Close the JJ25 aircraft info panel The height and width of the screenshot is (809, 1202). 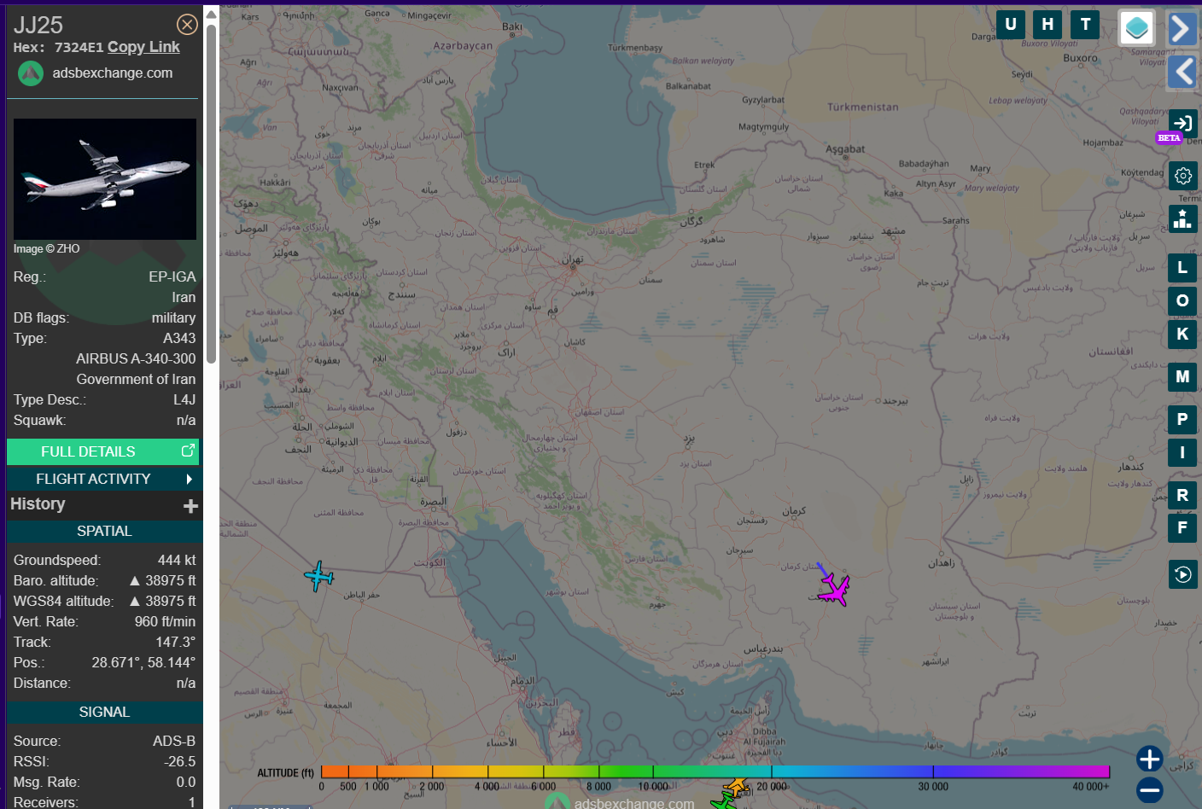pyautogui.click(x=187, y=25)
